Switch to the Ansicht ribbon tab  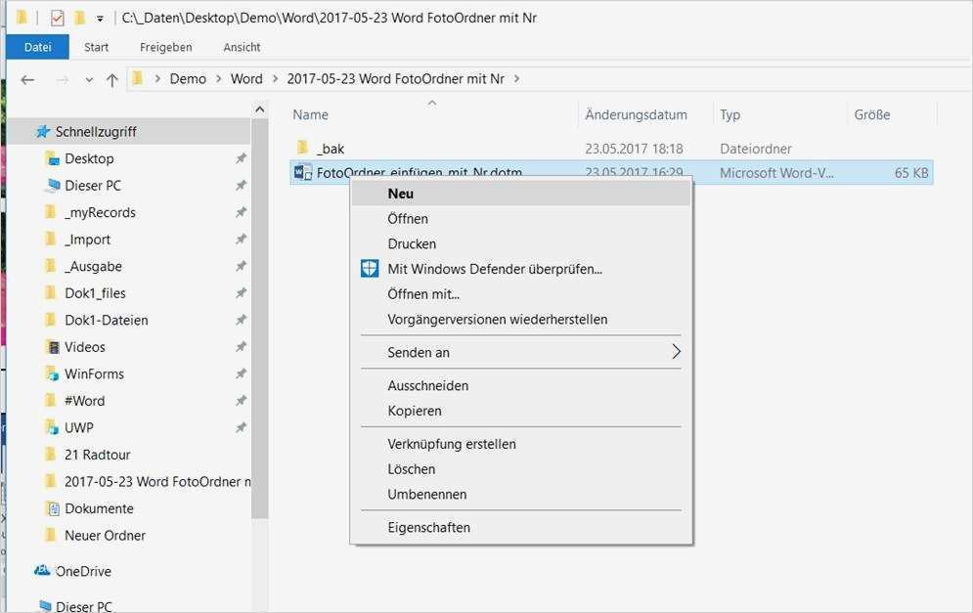pyautogui.click(x=242, y=47)
